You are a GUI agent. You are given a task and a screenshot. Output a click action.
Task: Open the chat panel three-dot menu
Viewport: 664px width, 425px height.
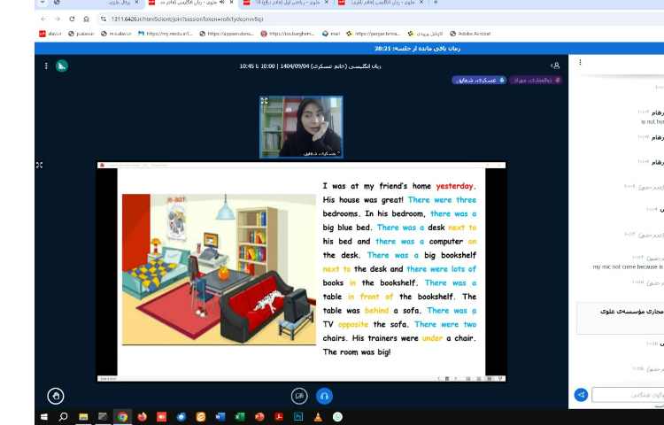coord(580,63)
